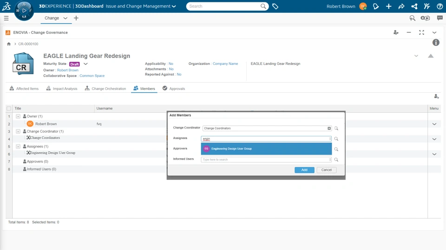The image size is (446, 250).
Task: Open Change Coordinators row menu chevron
Action: coord(434,139)
